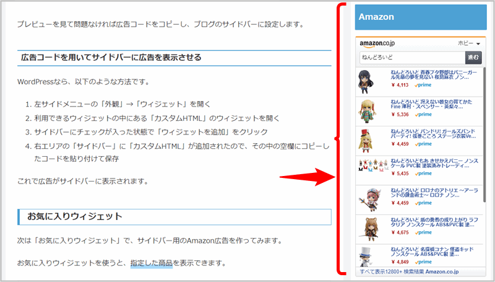495x282 pixels.
Task: Click the すべて表示 12800+ 検索結果 link
Action: click(x=409, y=271)
